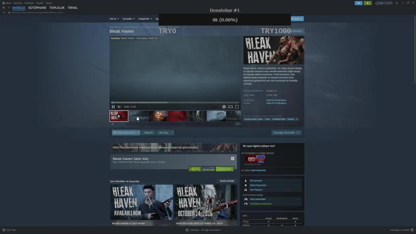Viewport: 416px width, 234px height.
Task: Switch to the KÜTÜPHANE tab
Action: (37, 8)
